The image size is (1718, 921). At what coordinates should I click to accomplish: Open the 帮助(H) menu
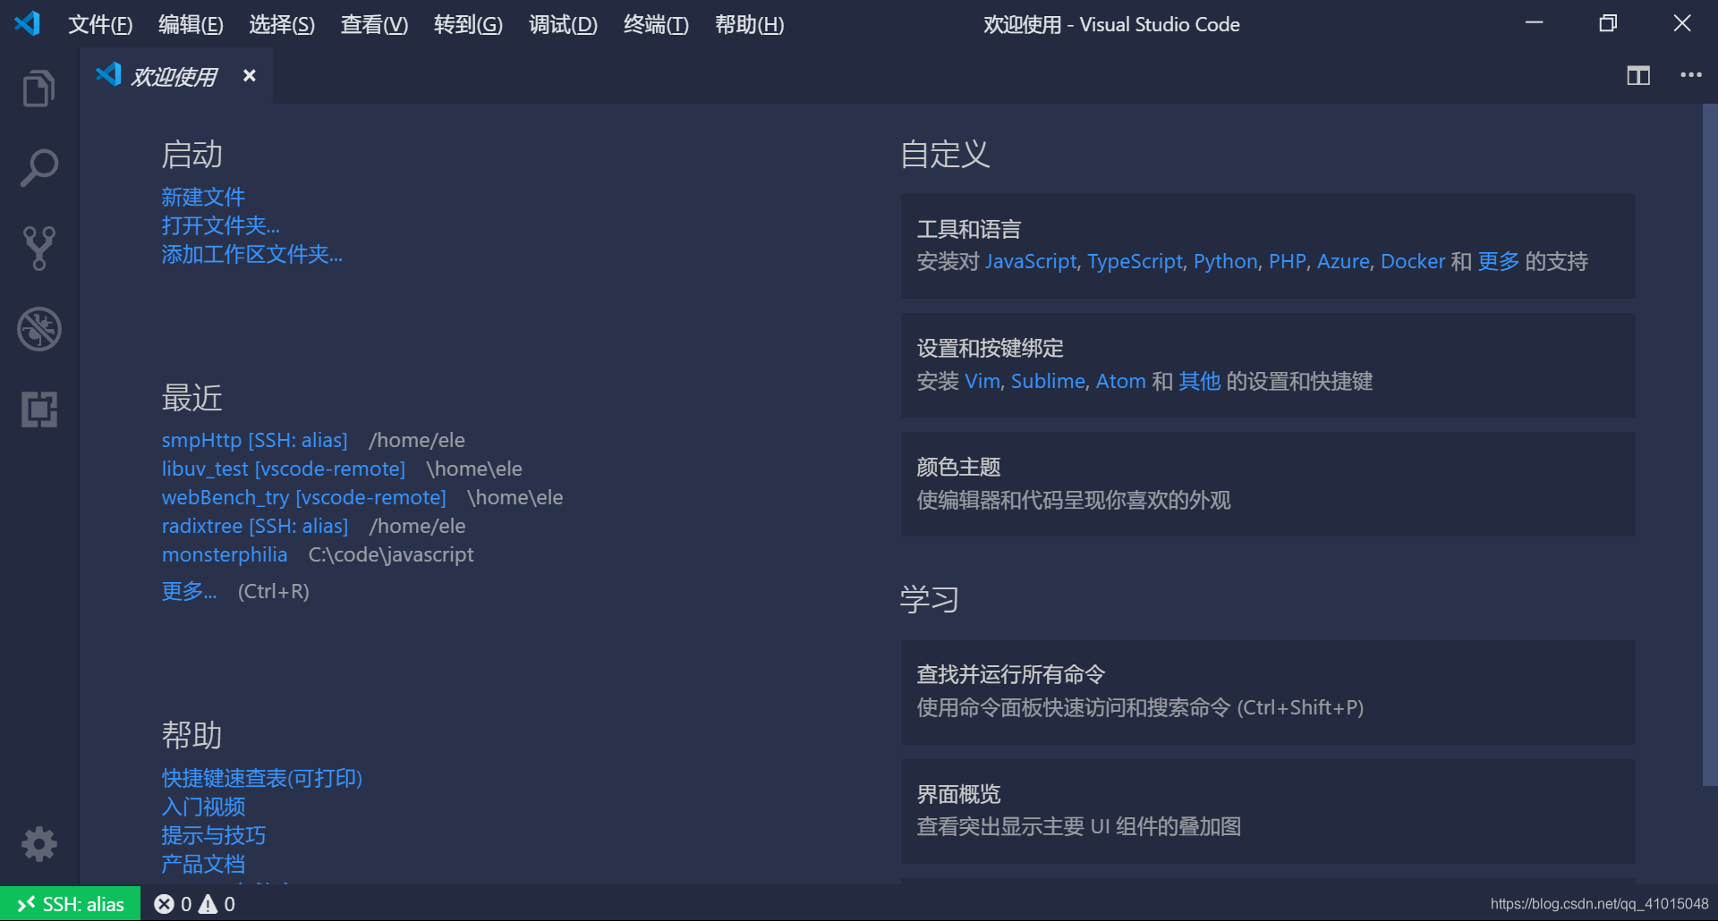(749, 24)
